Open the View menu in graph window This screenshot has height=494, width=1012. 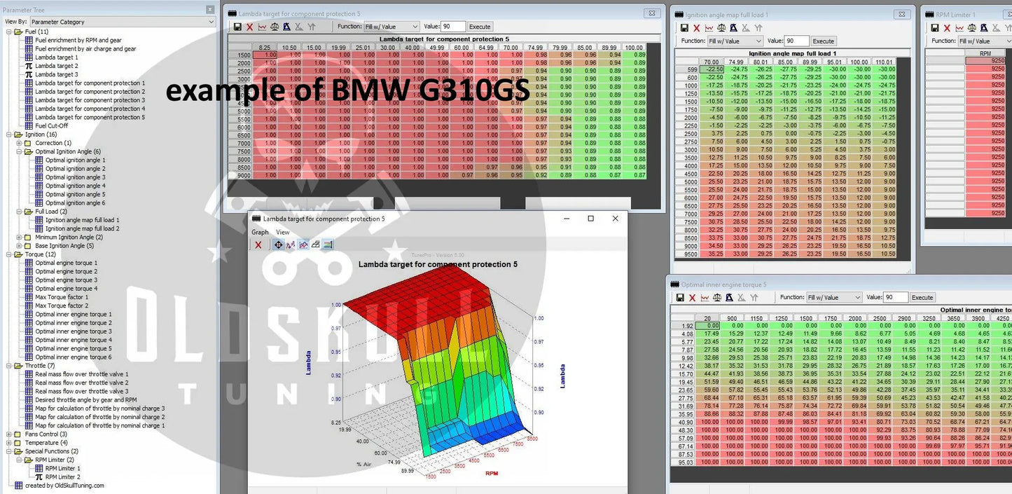tap(282, 232)
